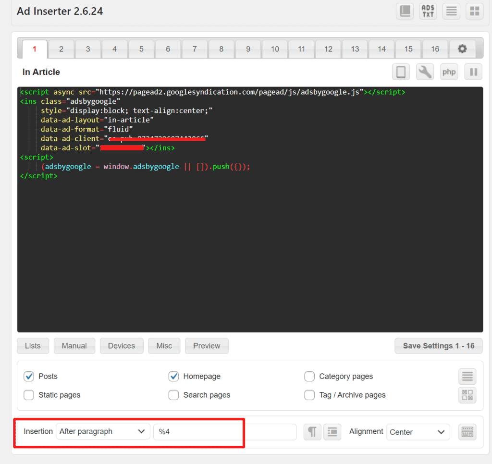Switch to block tab 11
This screenshot has height=464, width=492.
302,49
